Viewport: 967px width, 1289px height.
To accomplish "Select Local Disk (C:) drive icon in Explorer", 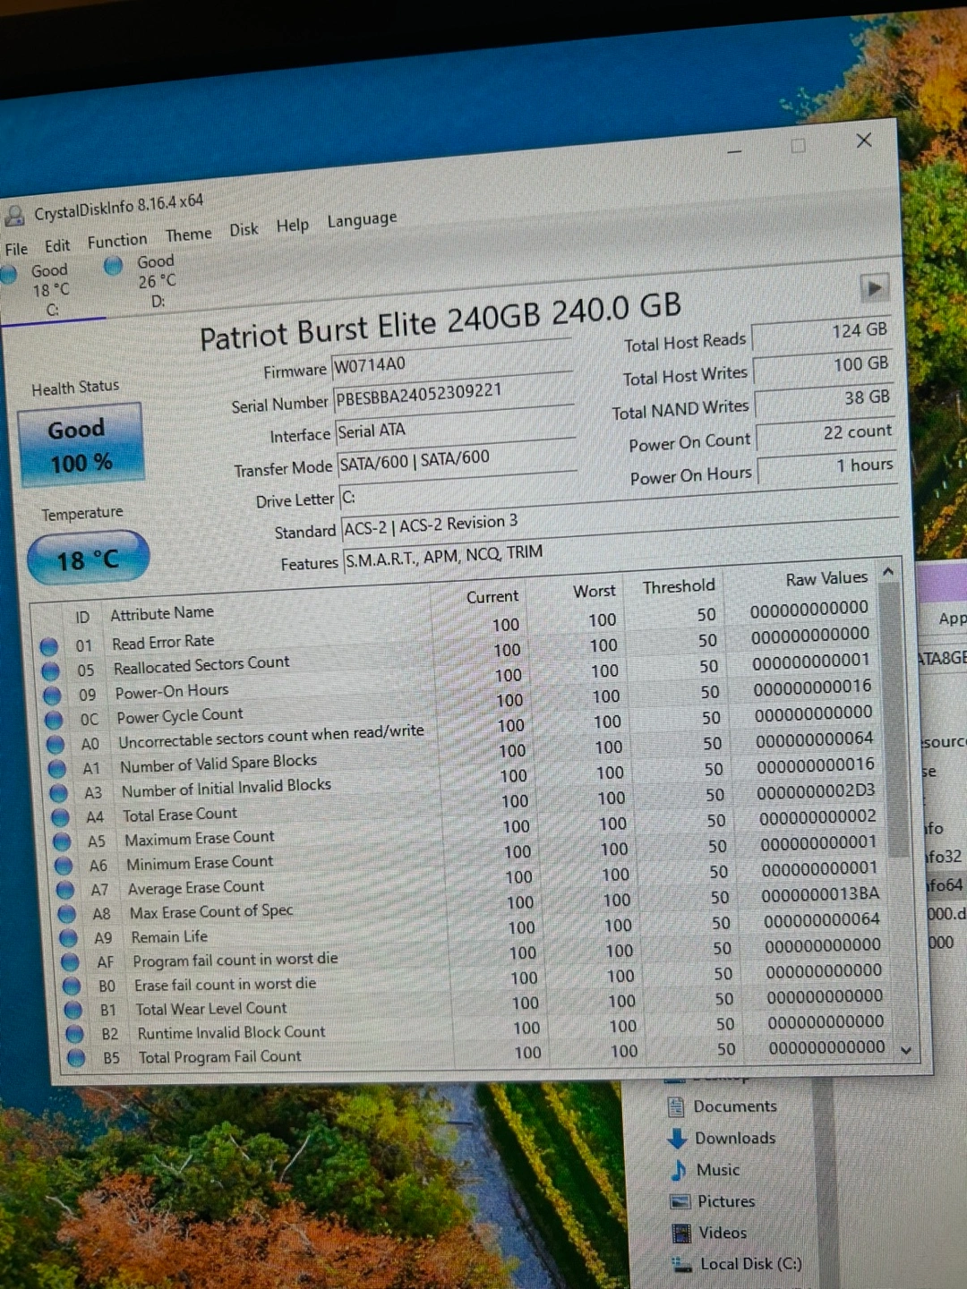I will 683,1265.
